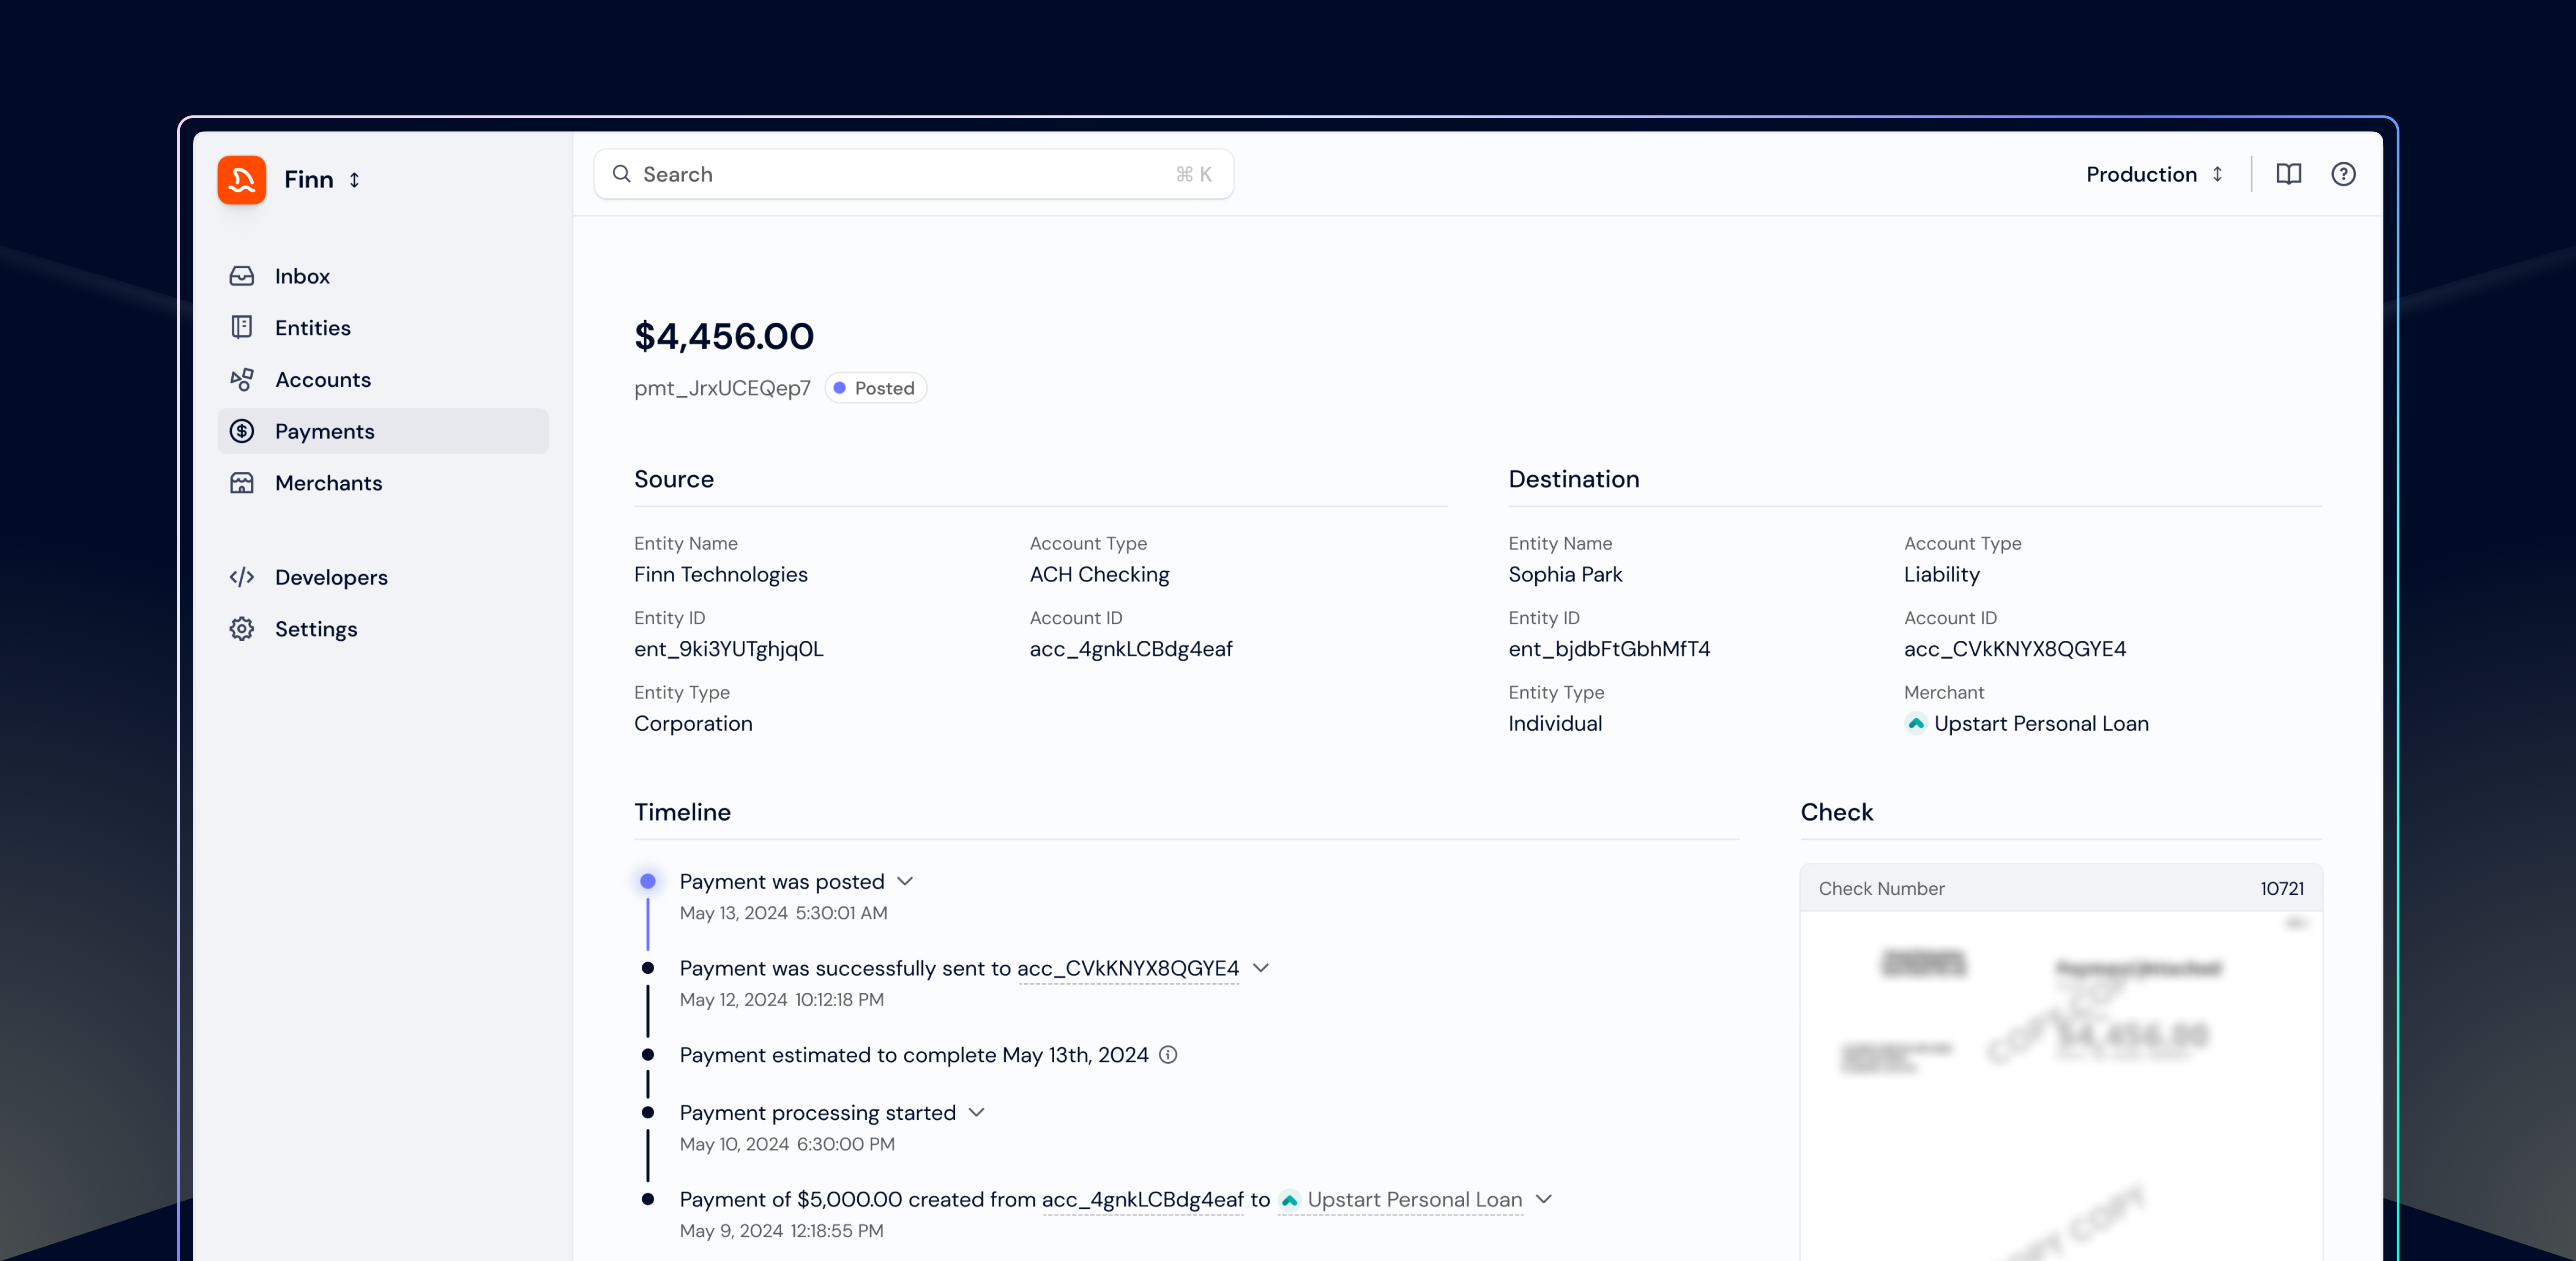The width and height of the screenshot is (2576, 1261).
Task: Open acc_4gnkLCBdg4eaf link in timeline
Action: click(x=1143, y=1200)
